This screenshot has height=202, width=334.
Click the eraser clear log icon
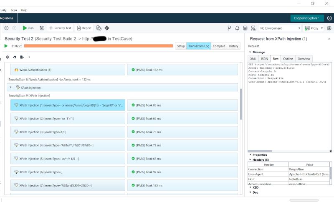(x=15, y=57)
